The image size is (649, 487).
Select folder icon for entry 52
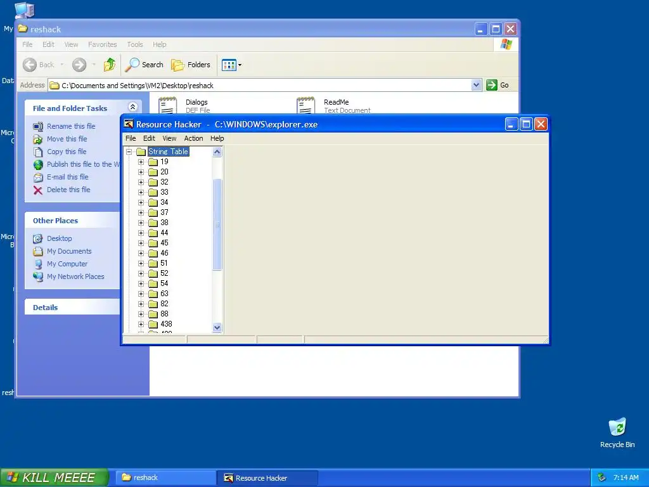[153, 273]
